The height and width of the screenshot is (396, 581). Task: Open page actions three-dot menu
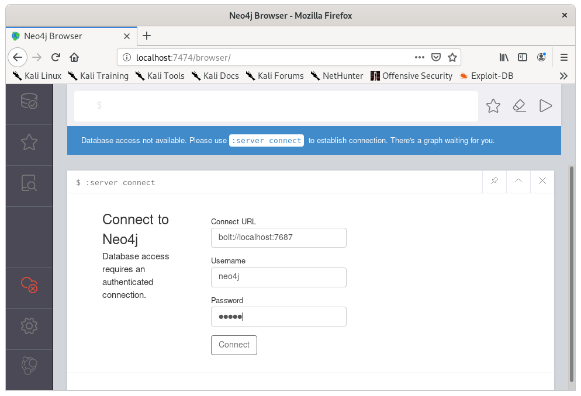click(420, 57)
